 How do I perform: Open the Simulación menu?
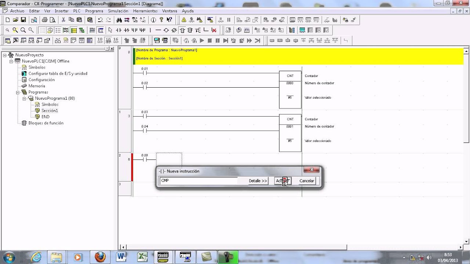point(118,11)
